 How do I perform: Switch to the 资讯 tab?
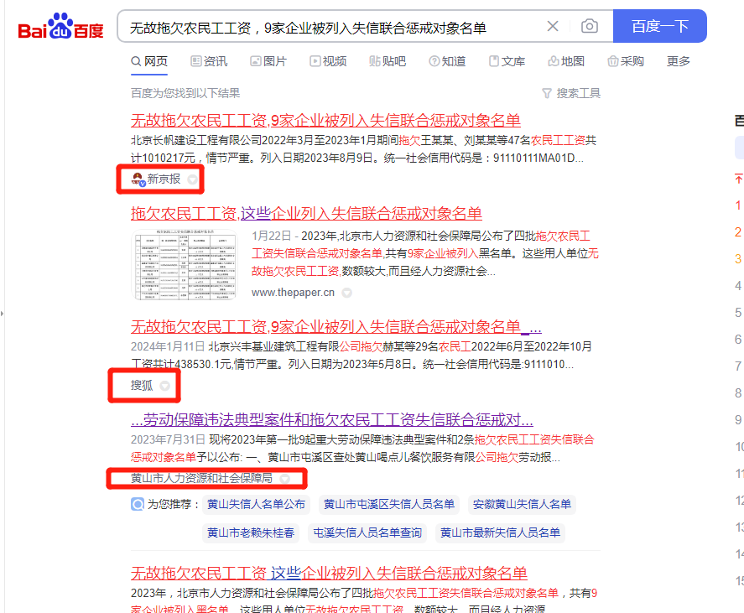209,61
